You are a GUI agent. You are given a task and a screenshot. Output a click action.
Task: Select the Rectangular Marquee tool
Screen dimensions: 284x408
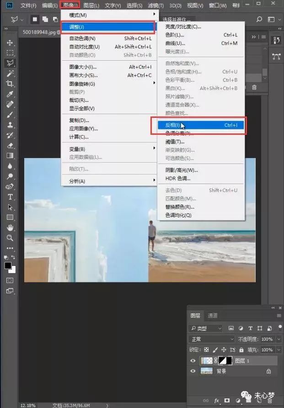[10, 53]
